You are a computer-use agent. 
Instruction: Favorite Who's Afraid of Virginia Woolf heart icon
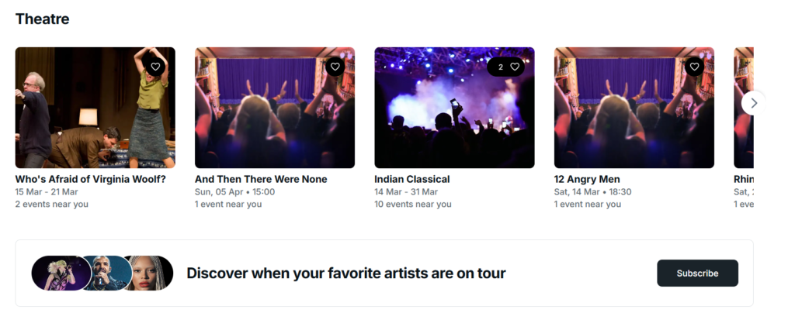tap(155, 67)
